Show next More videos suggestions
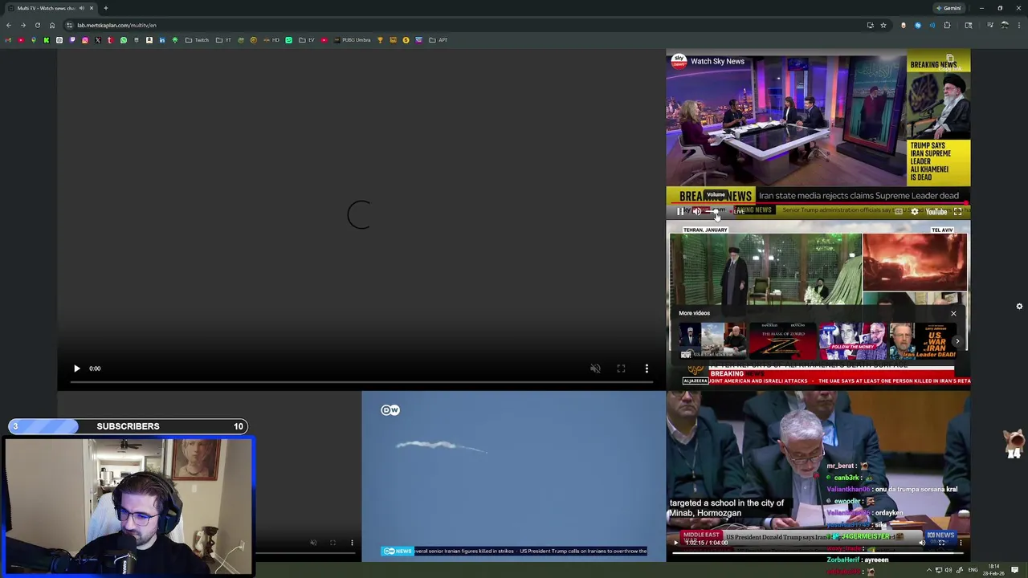The image size is (1028, 578). click(957, 341)
